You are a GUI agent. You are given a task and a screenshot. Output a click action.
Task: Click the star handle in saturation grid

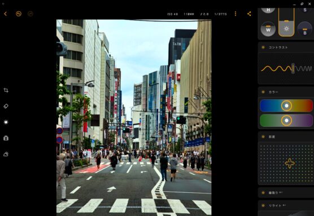coord(290,164)
